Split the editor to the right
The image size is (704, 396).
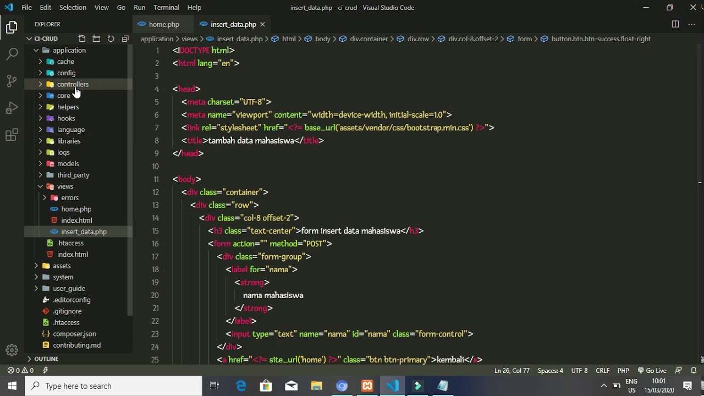tap(675, 24)
